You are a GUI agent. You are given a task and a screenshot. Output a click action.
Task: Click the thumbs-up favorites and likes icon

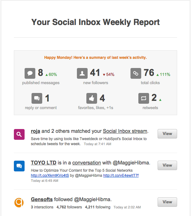[x=92, y=98]
